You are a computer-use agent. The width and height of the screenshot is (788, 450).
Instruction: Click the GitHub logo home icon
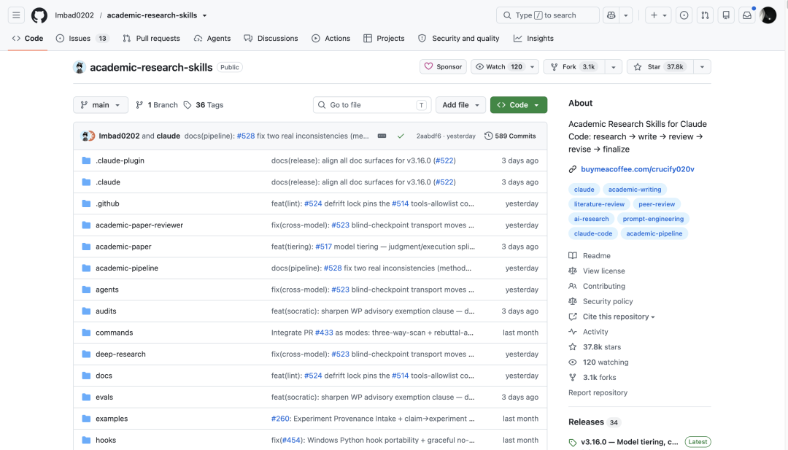point(39,15)
